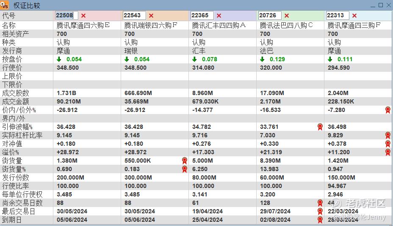This screenshot has height=226, width=393.
Task: Click the 溢价% row label
Action: click(x=11, y=152)
